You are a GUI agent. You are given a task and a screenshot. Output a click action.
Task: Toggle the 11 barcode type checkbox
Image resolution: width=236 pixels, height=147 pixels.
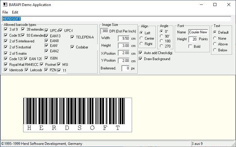[x=59, y=70]
